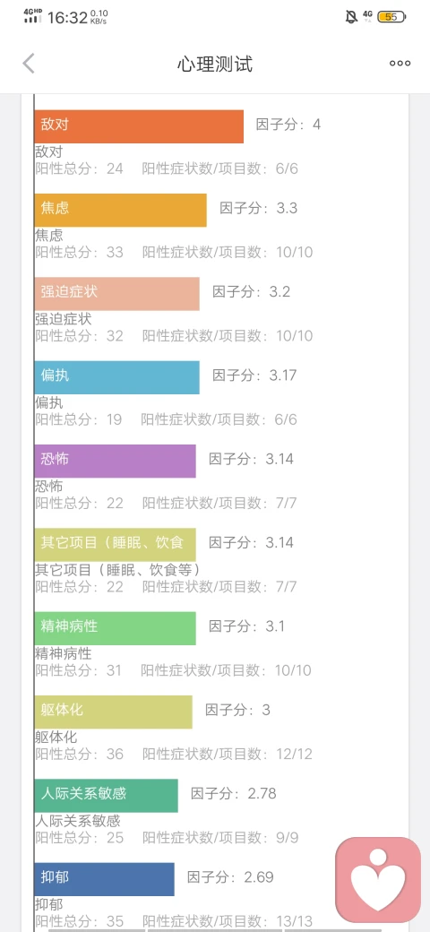The image size is (430, 932).
Task: Select the teal 人际关系敏感 bar
Action: (107, 796)
